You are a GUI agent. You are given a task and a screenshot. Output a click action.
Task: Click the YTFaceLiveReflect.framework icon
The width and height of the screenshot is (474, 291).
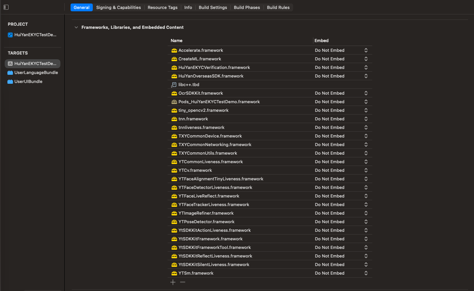coord(174,196)
